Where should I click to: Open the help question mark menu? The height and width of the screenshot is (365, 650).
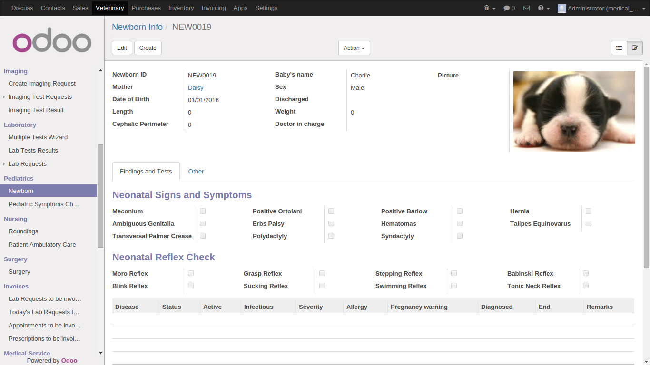[543, 8]
